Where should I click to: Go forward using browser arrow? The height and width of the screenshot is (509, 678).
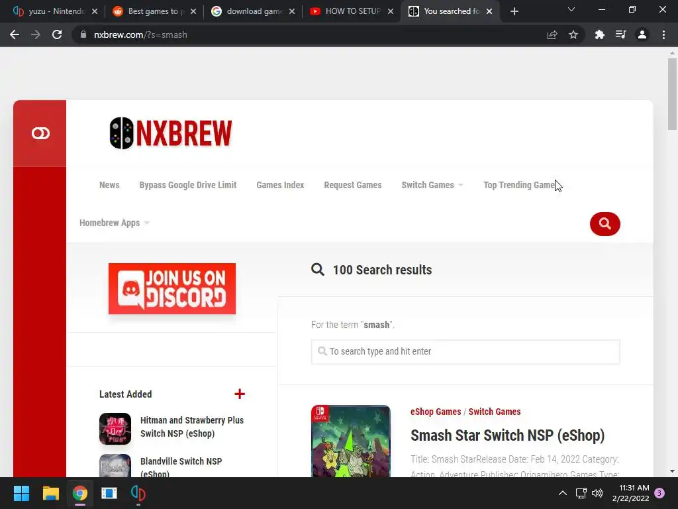coord(36,34)
